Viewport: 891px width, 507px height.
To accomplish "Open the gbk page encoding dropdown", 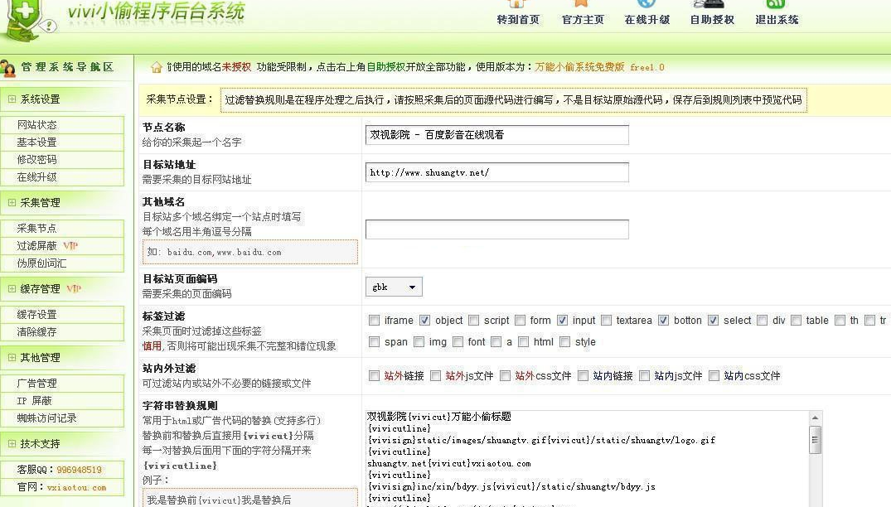I will [x=394, y=287].
